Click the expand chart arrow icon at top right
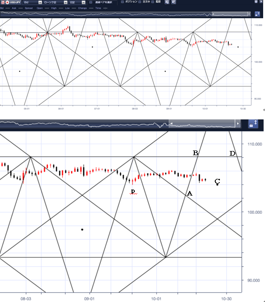This screenshot has width=265, height=302. [261, 1]
